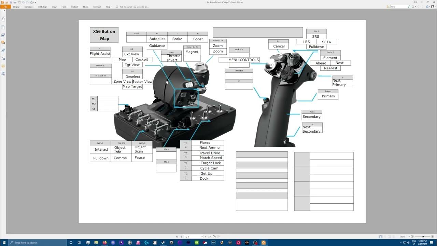This screenshot has width=437, height=246.
Task: Click the Interact label
Action: (x=101, y=150)
